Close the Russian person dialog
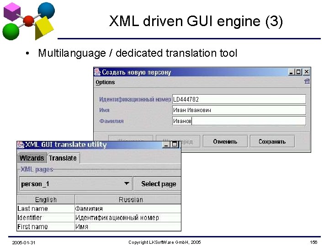 click(x=306, y=72)
